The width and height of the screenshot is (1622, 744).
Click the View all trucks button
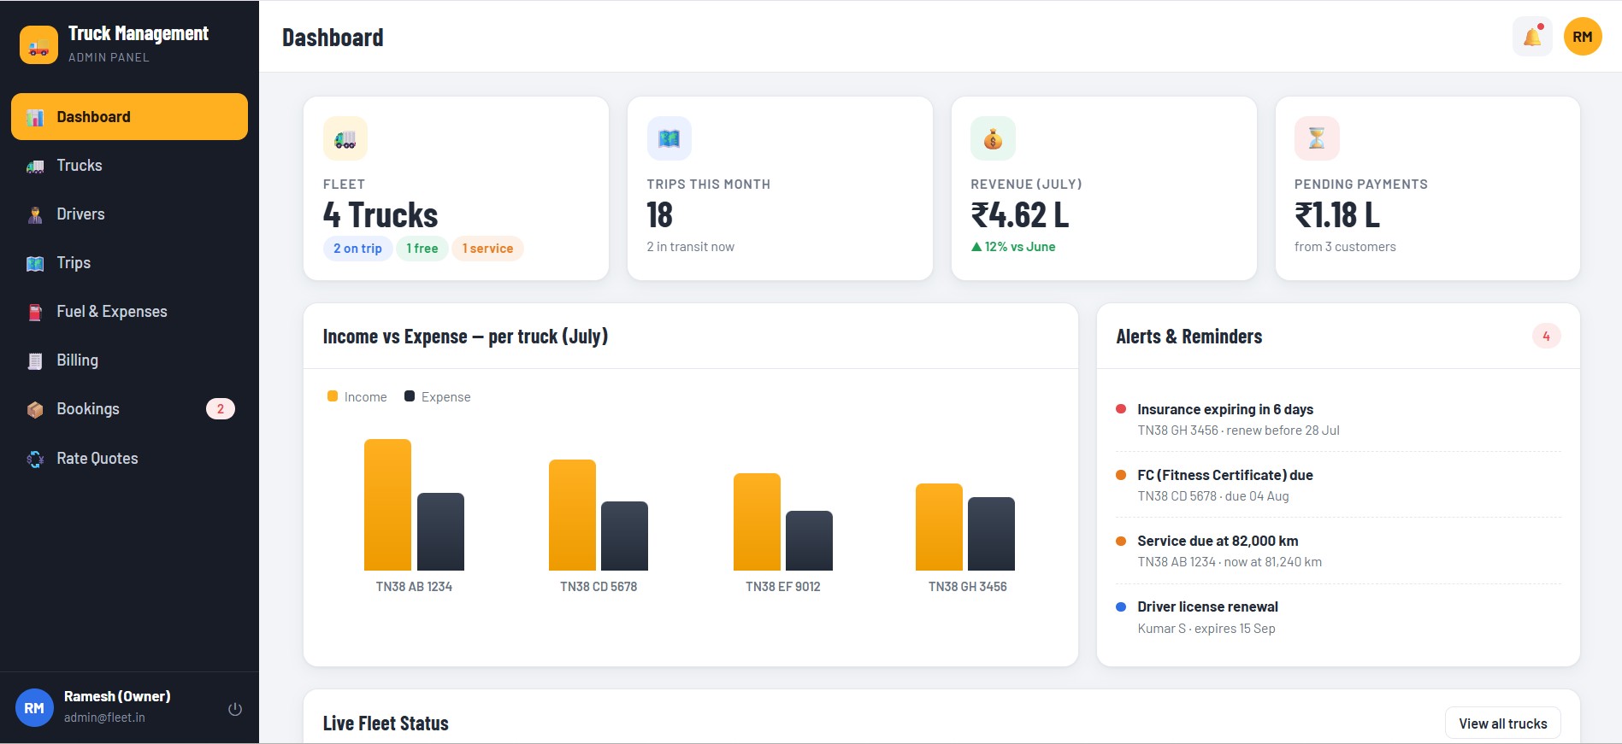pos(1502,723)
